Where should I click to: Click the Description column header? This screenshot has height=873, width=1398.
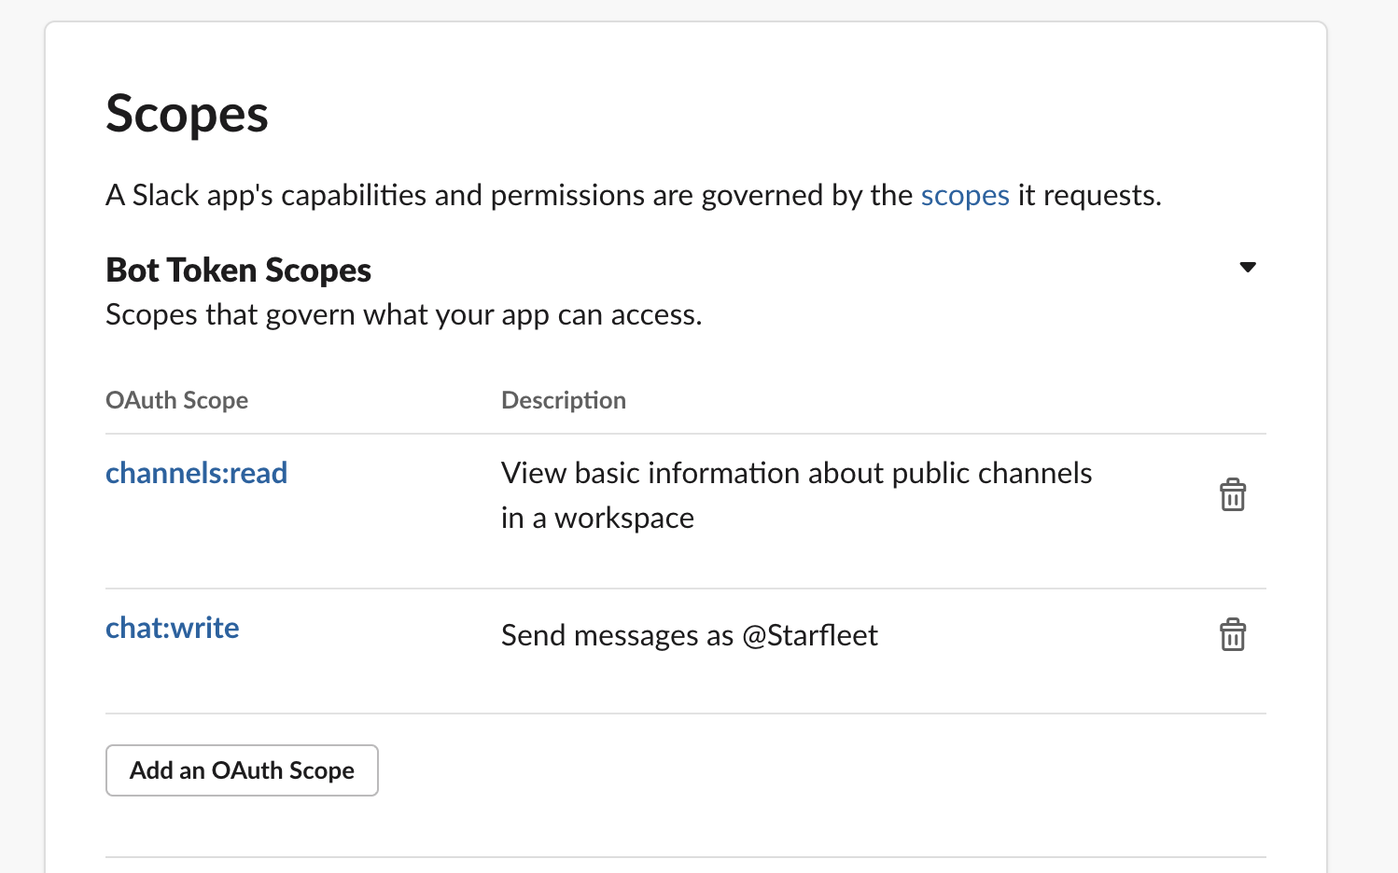[564, 400]
